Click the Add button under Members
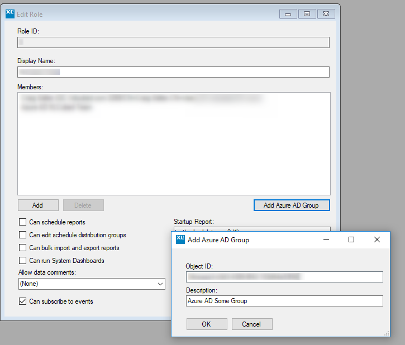The image size is (405, 345). tap(38, 205)
